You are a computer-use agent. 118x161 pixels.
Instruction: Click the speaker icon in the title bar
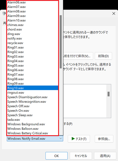pos(4,13)
